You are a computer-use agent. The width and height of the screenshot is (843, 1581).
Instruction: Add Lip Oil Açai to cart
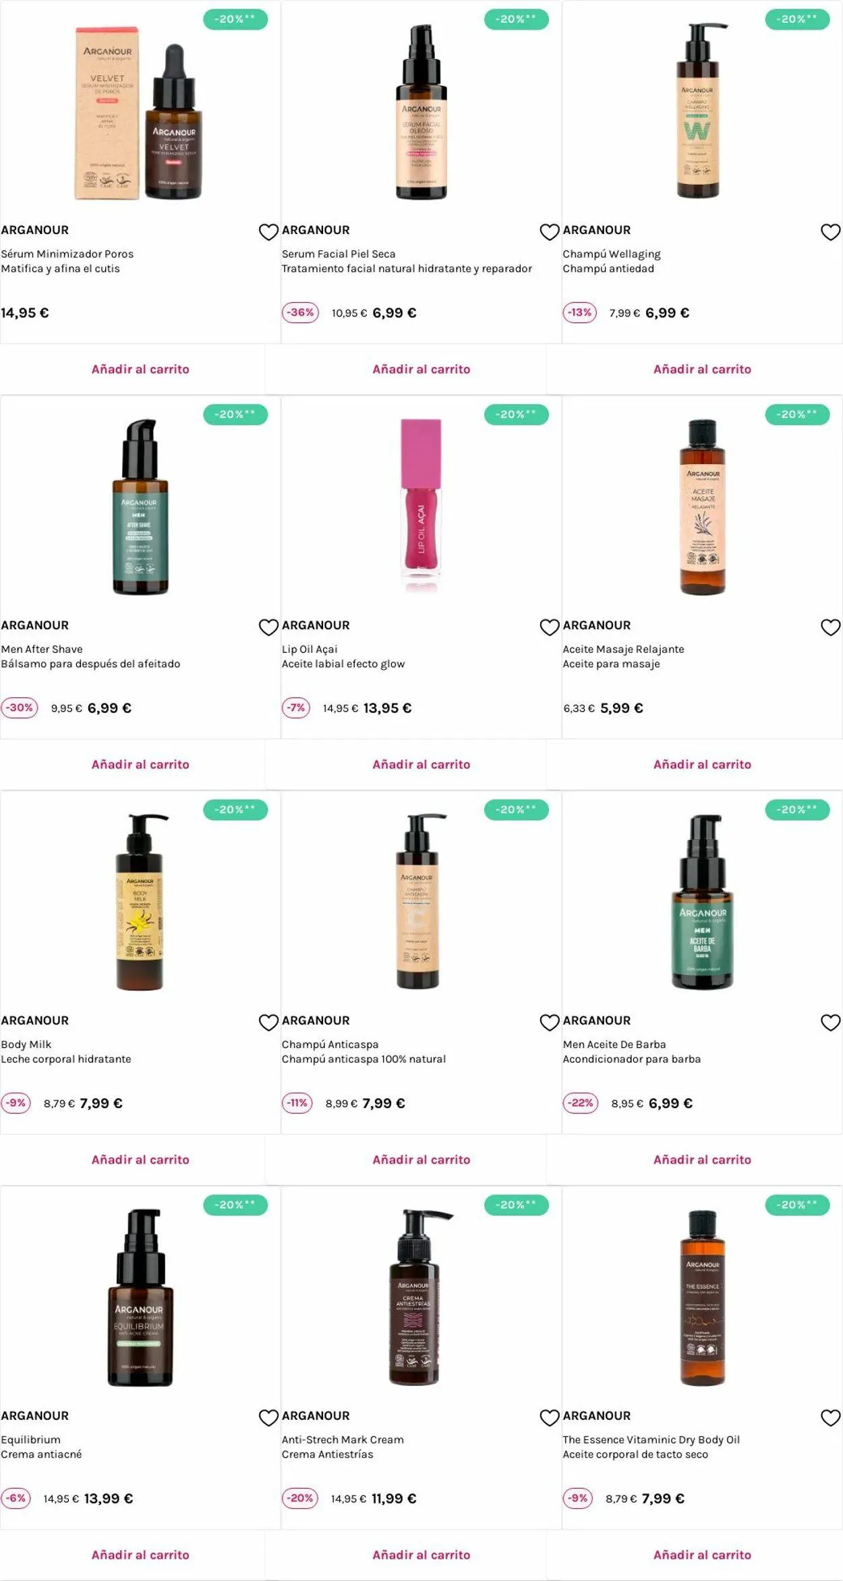point(421,764)
